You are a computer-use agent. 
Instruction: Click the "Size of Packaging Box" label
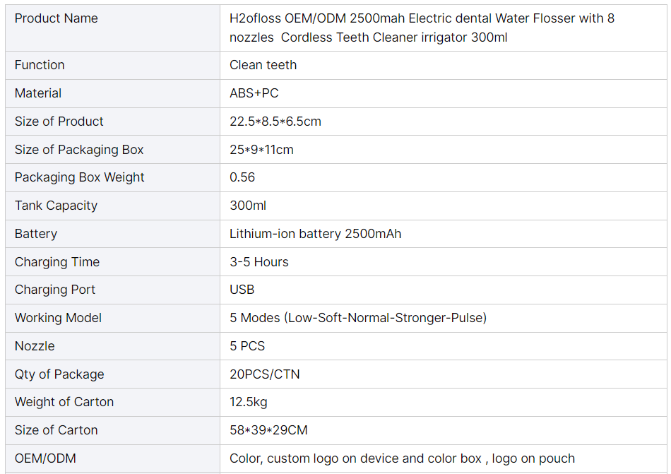(x=79, y=150)
